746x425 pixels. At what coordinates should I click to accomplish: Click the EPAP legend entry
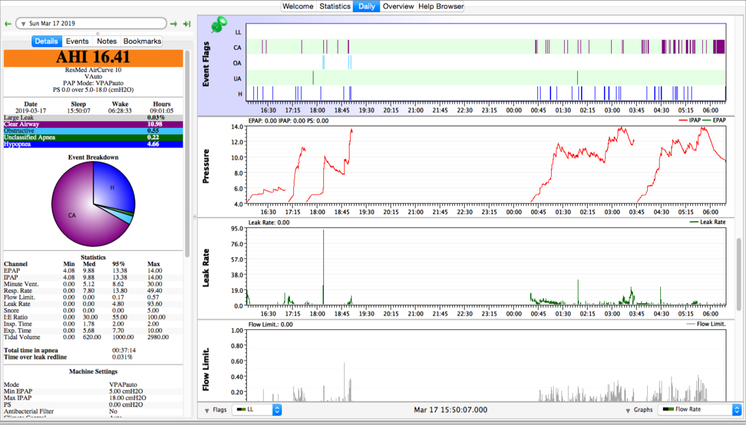click(714, 120)
